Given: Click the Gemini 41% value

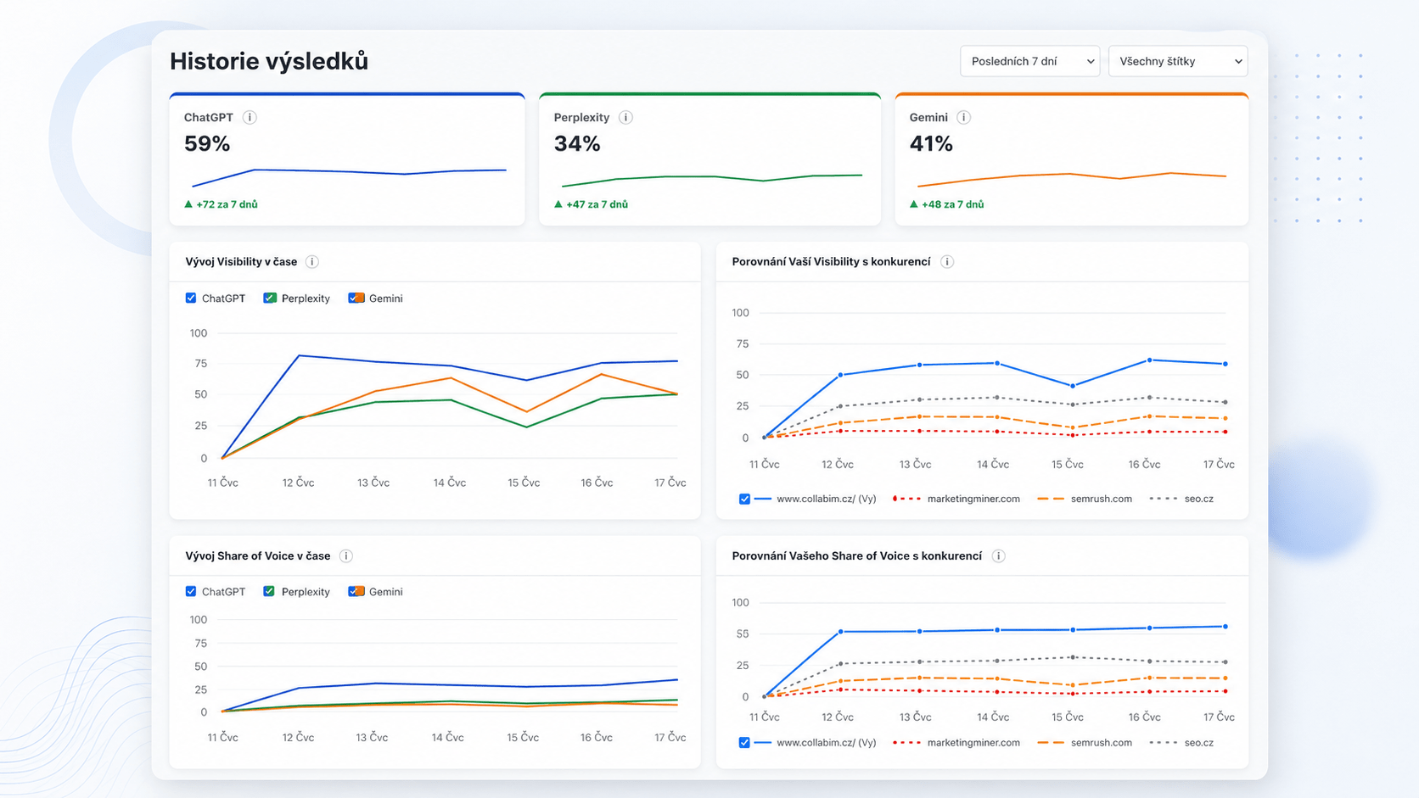Looking at the screenshot, I should pos(931,144).
